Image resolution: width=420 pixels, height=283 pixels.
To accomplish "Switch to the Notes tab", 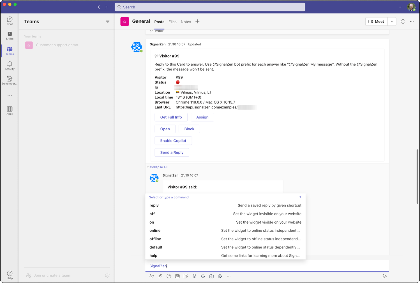I will pyautogui.click(x=186, y=22).
